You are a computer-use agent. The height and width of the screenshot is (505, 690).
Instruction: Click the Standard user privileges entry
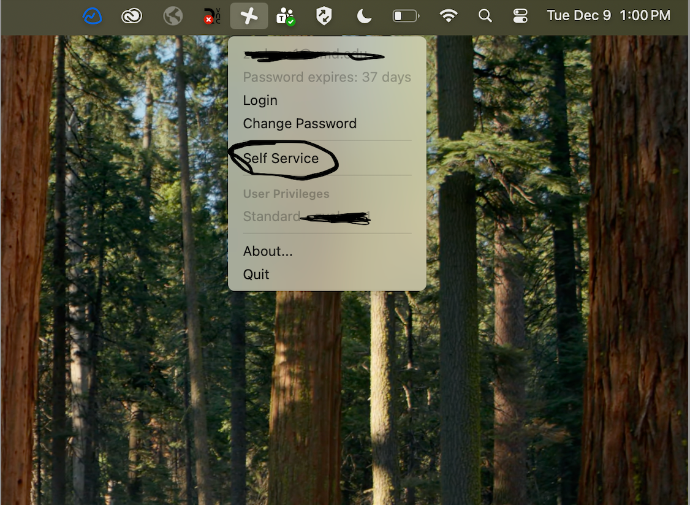tap(272, 216)
